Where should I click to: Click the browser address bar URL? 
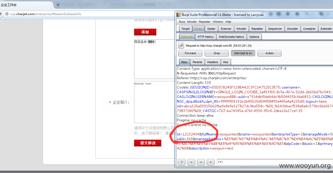point(45,14)
